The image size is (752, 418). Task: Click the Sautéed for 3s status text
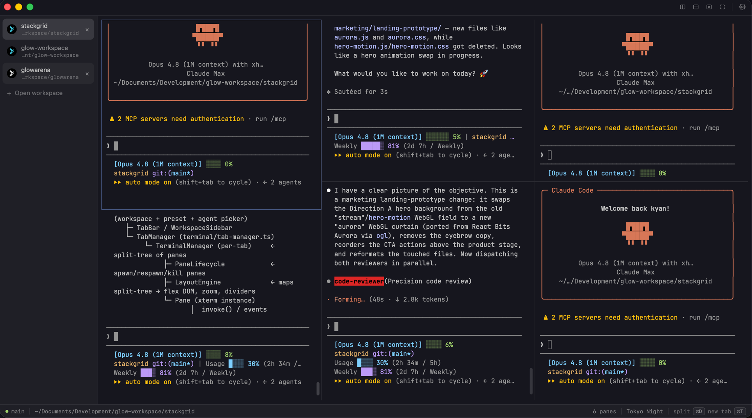357,92
